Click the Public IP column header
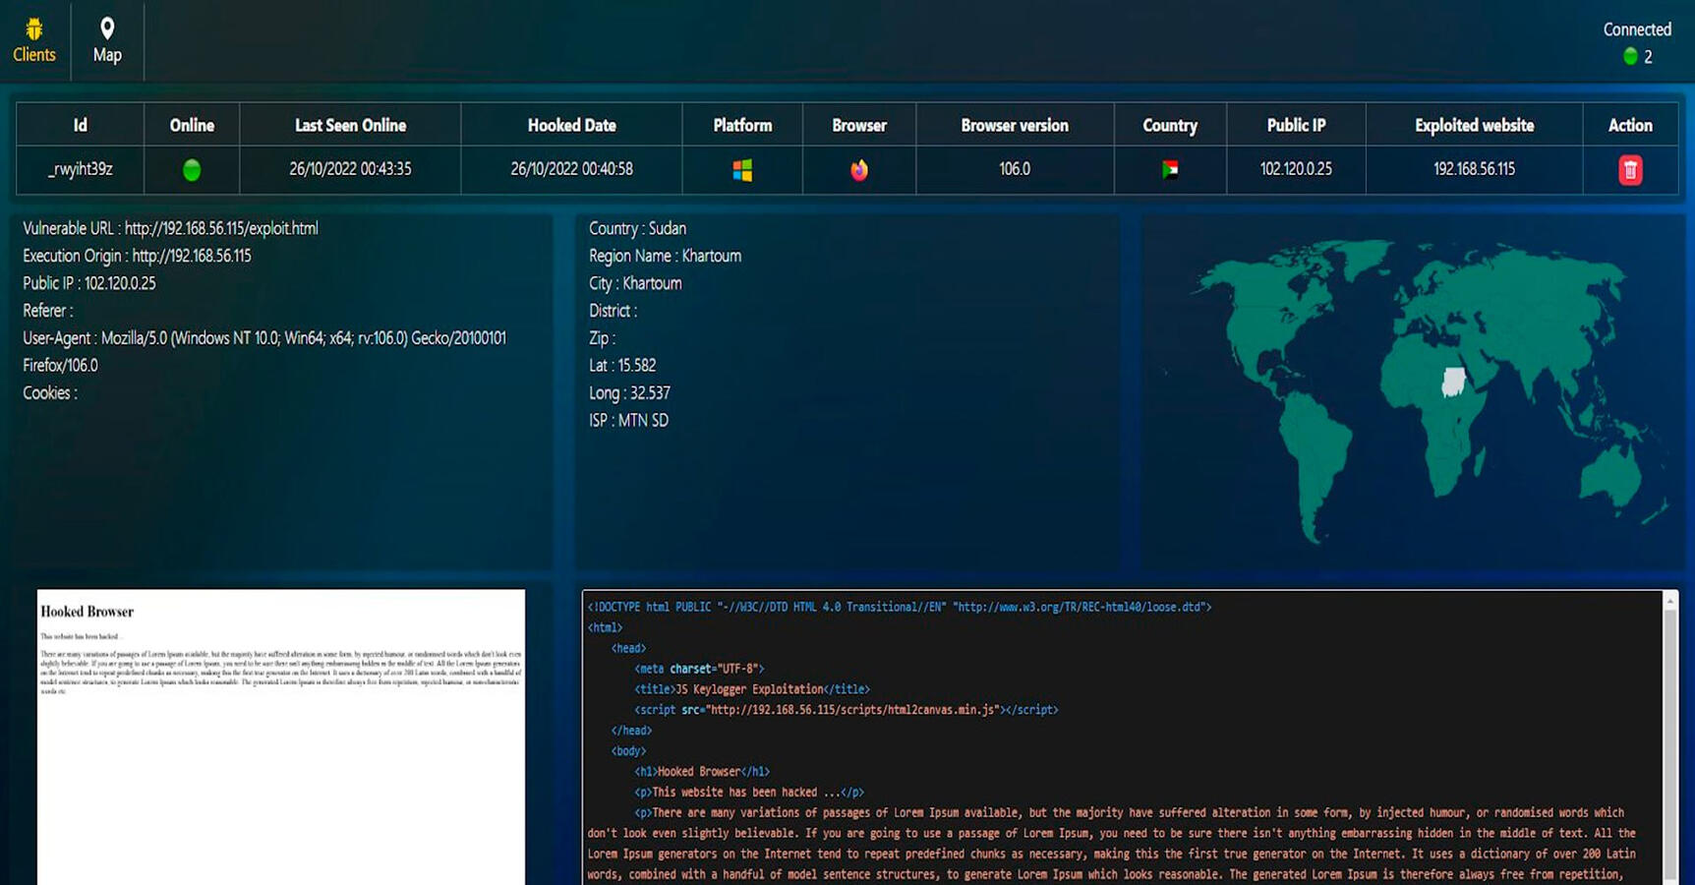This screenshot has width=1695, height=885. [x=1296, y=125]
